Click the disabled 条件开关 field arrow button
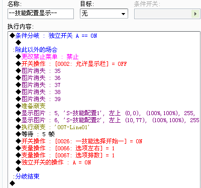 click(195, 14)
